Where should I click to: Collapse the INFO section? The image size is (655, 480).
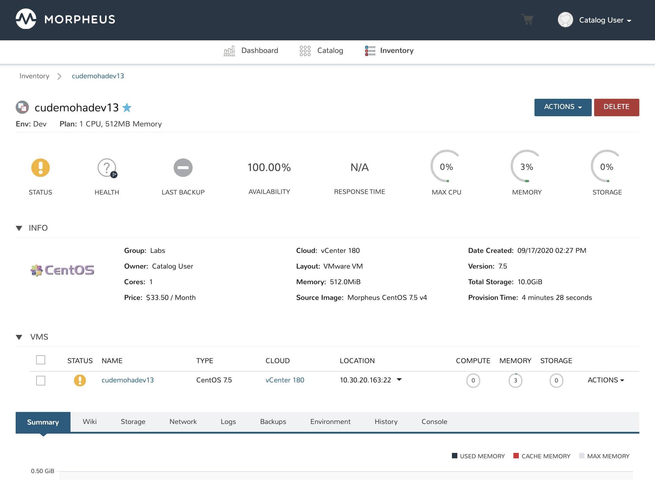coord(19,228)
